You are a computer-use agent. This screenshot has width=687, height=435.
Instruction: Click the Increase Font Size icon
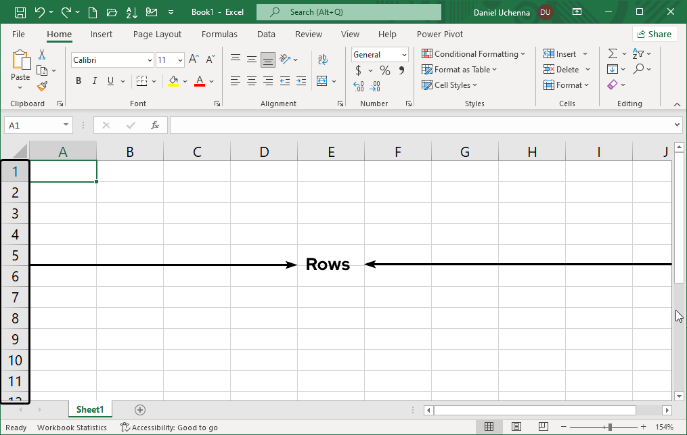[x=194, y=60]
